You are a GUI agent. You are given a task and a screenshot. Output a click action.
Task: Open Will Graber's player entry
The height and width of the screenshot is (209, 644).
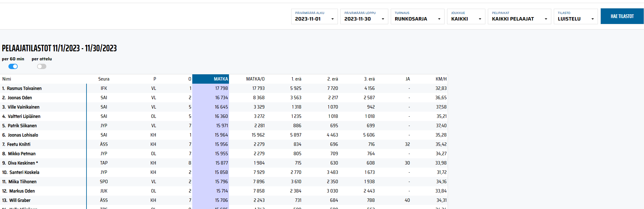click(20, 200)
